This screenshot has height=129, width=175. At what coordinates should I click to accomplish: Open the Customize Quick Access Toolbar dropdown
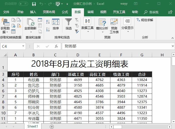tap(67, 4)
